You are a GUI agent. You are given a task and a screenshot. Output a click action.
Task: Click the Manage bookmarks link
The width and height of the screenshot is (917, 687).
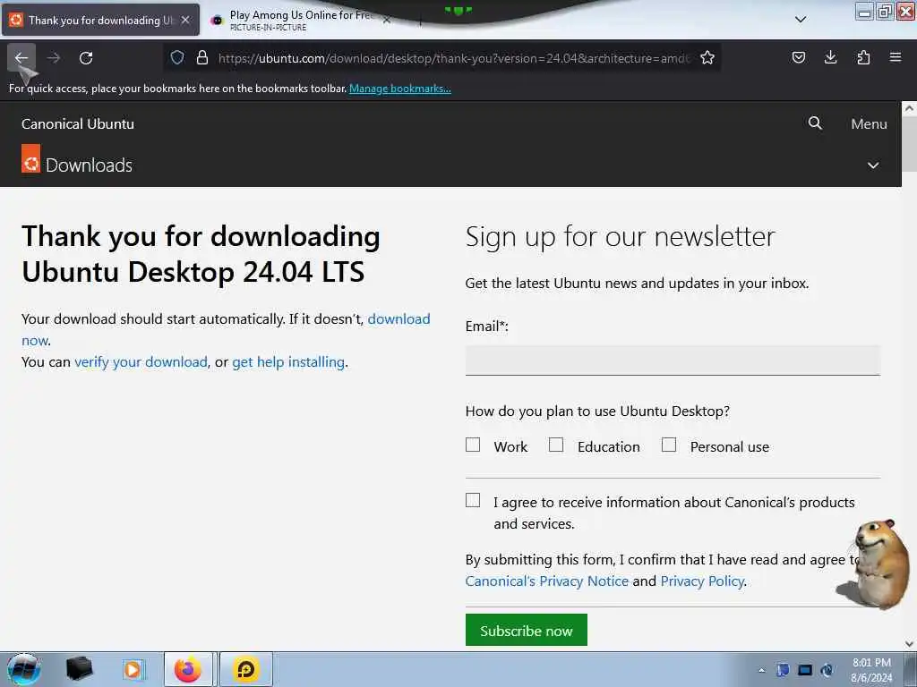point(400,89)
